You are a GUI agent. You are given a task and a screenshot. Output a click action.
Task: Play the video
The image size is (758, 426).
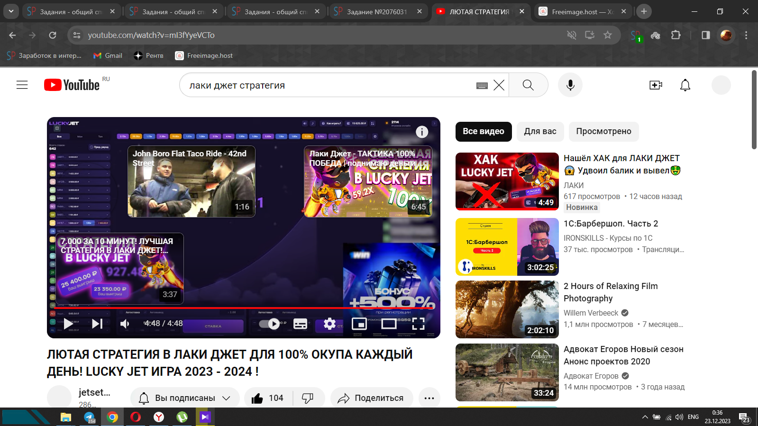68,324
